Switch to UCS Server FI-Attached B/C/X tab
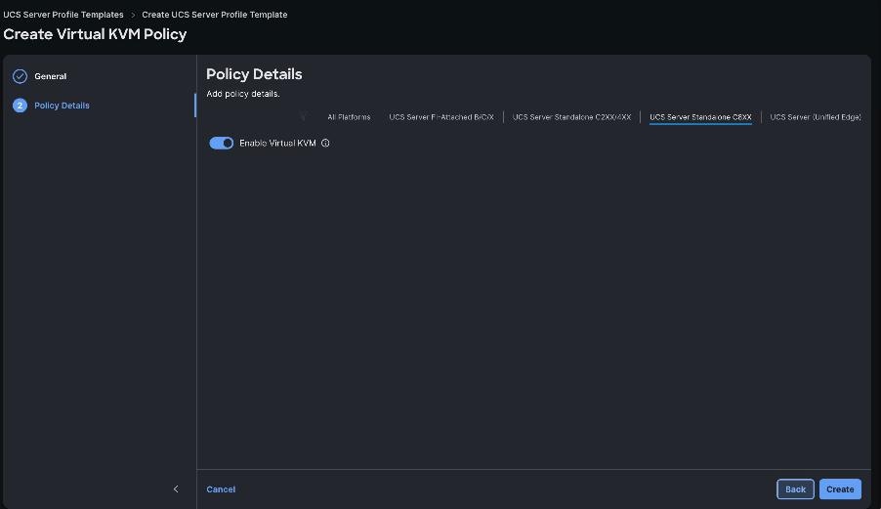The height and width of the screenshot is (509, 881). point(441,117)
